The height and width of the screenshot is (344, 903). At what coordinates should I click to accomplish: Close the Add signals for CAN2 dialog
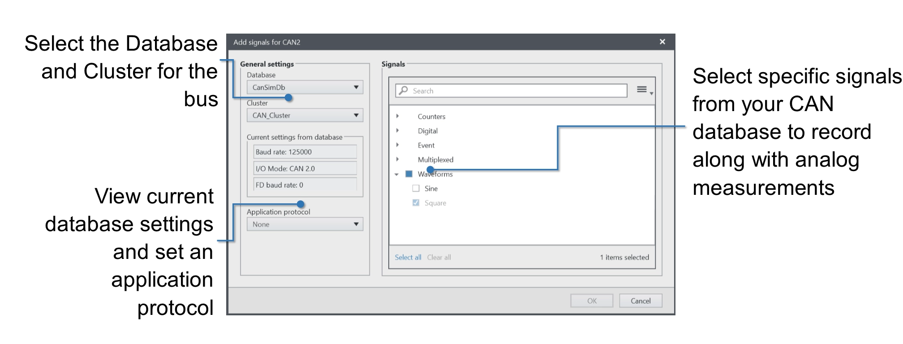coord(662,42)
